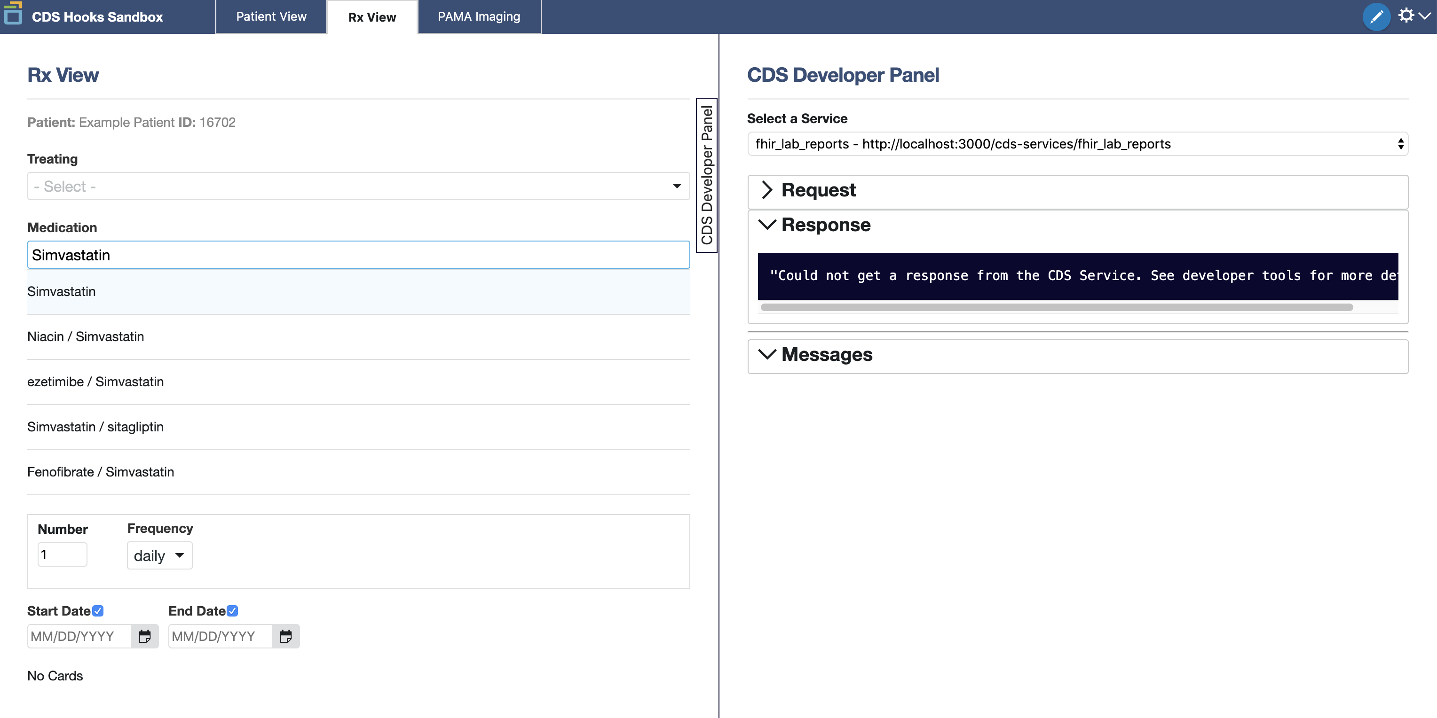
Task: Click the CDS Hooks Sandbox logo
Action: coord(13,14)
